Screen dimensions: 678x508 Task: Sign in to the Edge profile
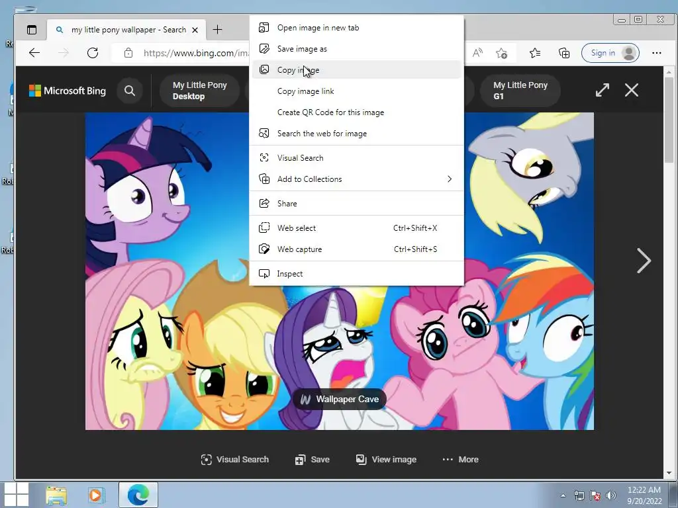610,53
